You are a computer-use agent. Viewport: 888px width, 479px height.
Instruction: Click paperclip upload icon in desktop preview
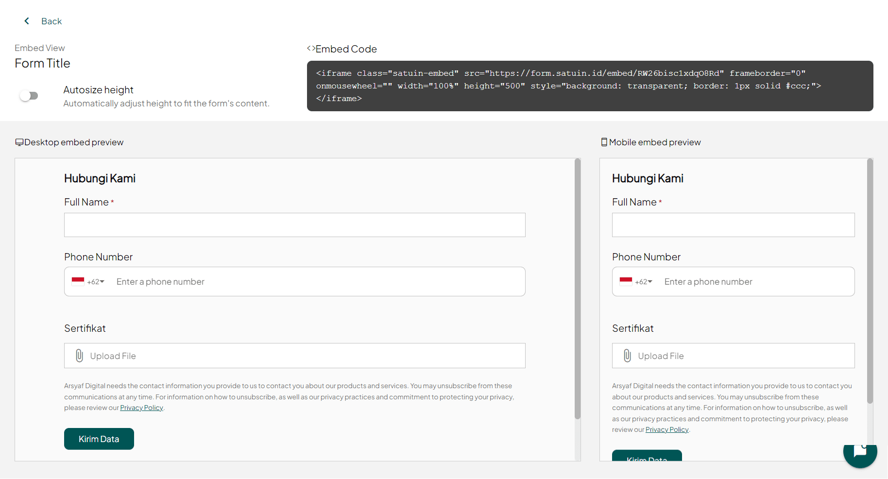[x=79, y=356]
